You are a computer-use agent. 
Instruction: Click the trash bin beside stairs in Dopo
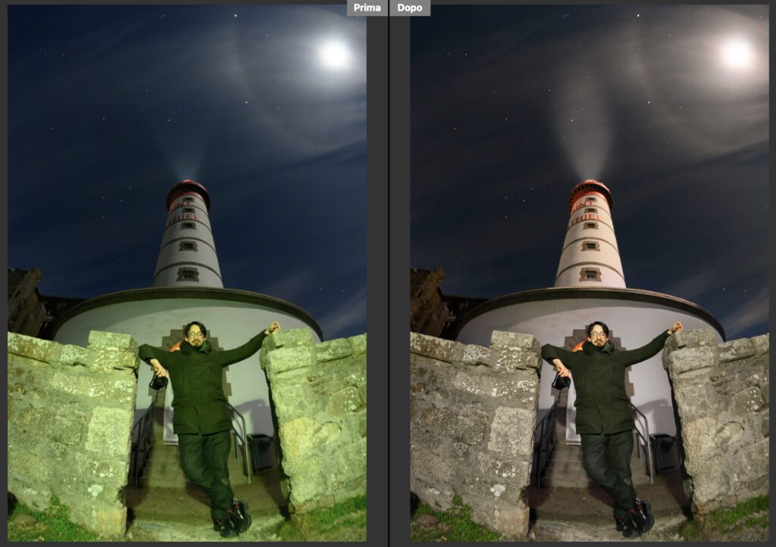(664, 453)
